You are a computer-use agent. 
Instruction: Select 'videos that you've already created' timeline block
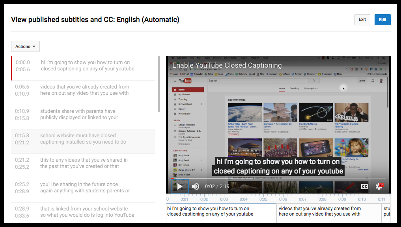coord(329,213)
